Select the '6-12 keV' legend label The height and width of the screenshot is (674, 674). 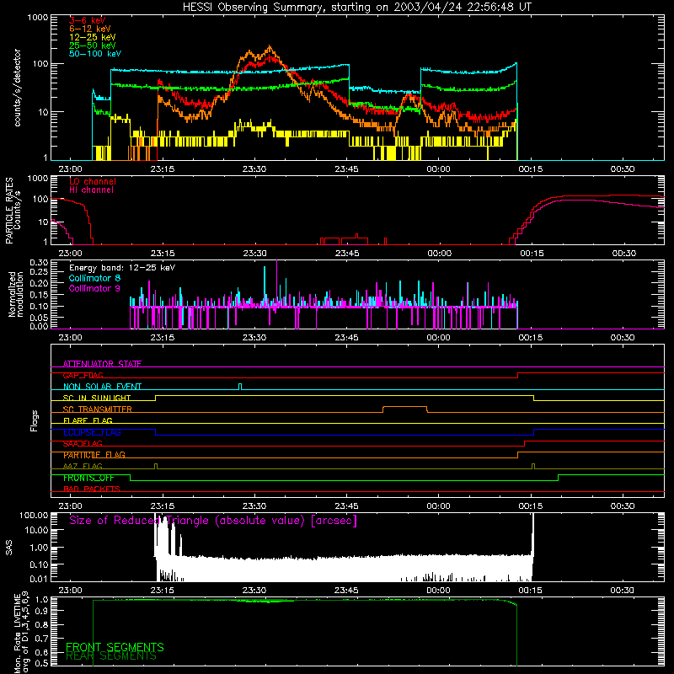(90, 29)
